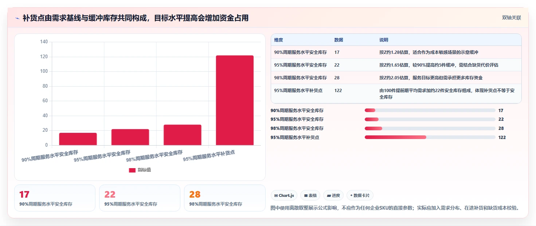Click the icon in 表格 tag
The width and height of the screenshot is (536, 226).
(306, 195)
